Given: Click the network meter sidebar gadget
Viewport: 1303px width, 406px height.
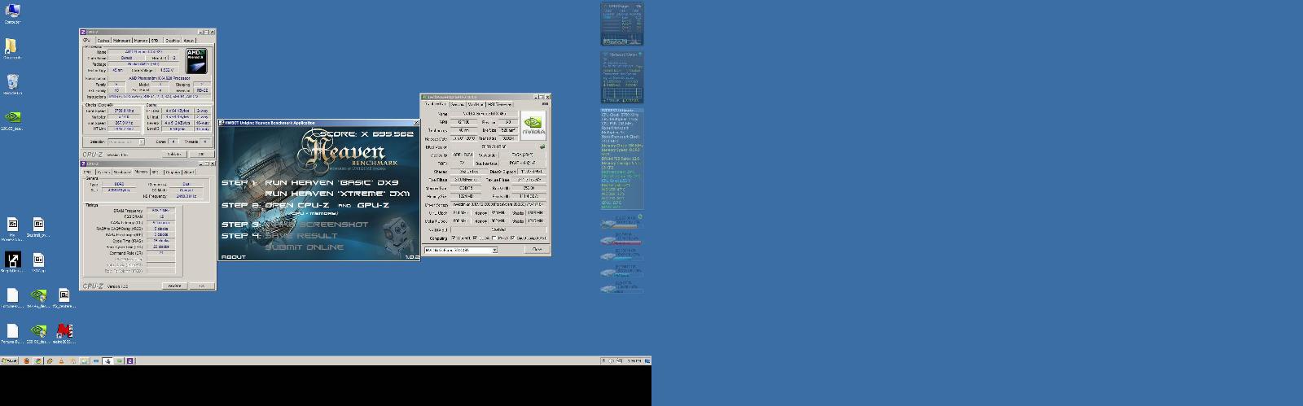Looking at the screenshot, I should 622,77.
